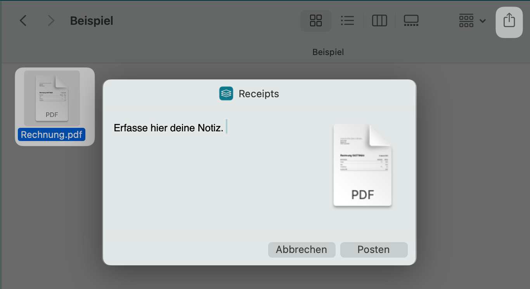Screen dimensions: 530x289
Task: Click the Rechnung.pdf filename label
Action: coord(52,134)
